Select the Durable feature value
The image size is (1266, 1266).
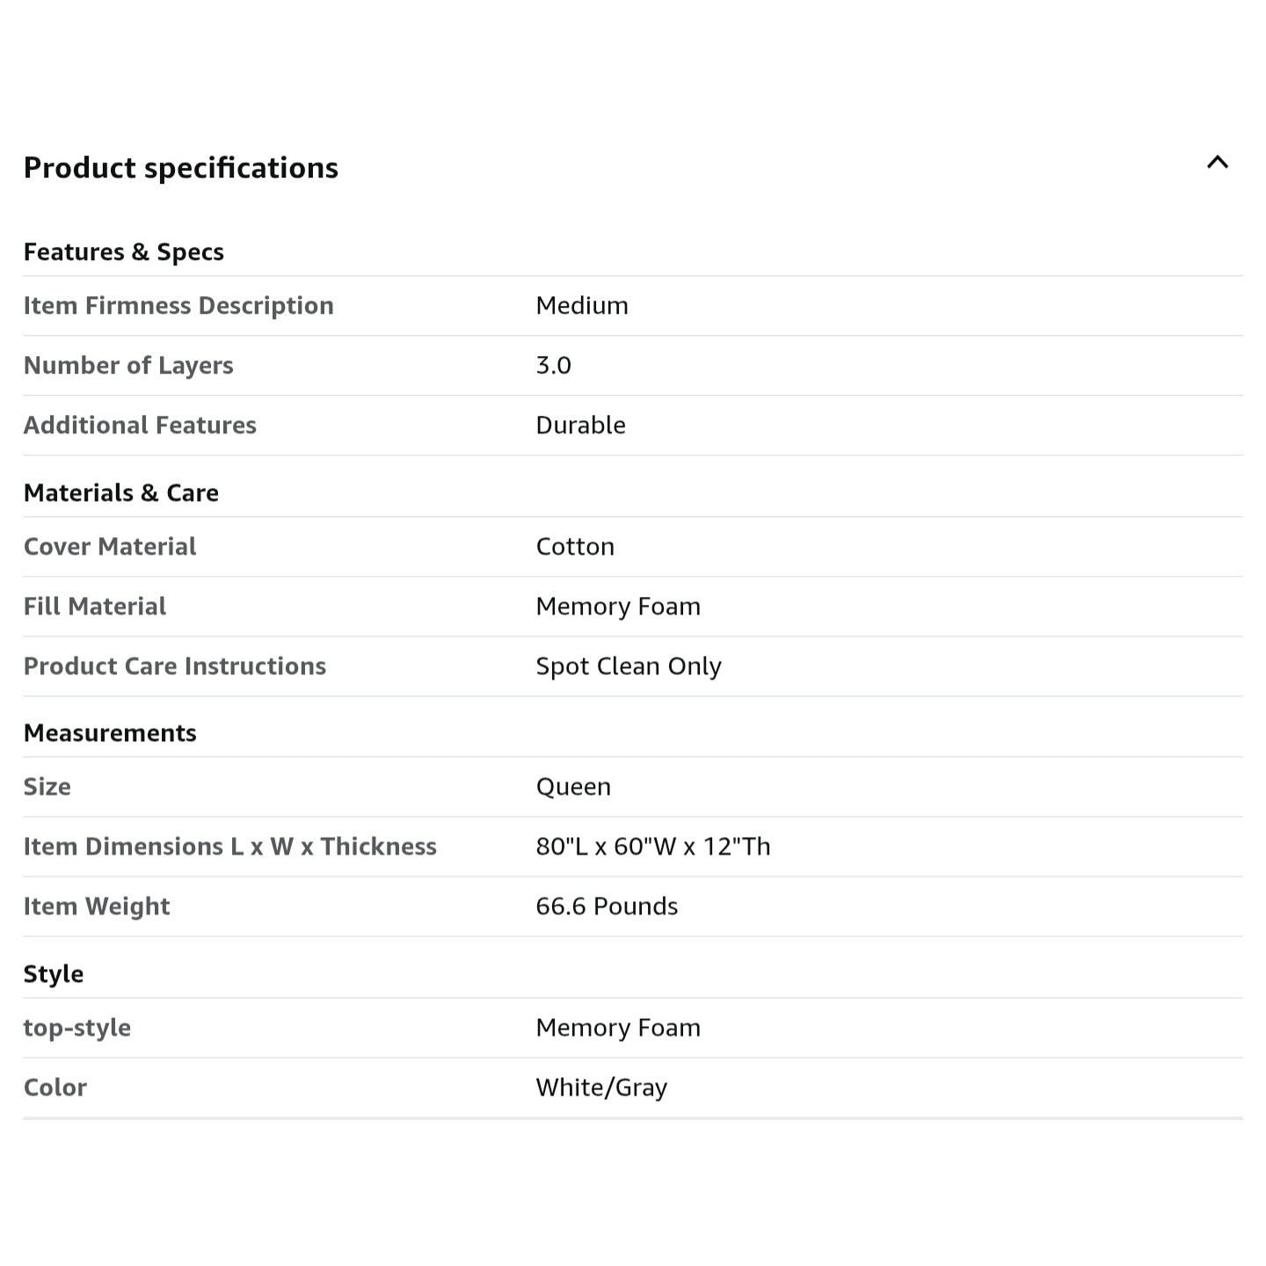(581, 426)
